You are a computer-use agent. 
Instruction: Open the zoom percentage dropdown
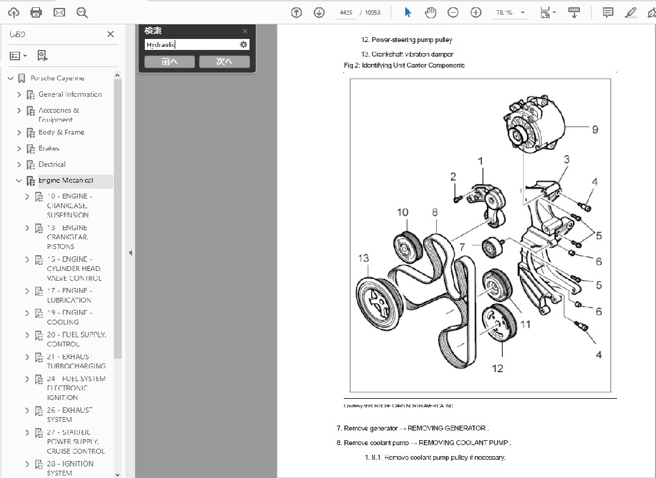(x=523, y=13)
